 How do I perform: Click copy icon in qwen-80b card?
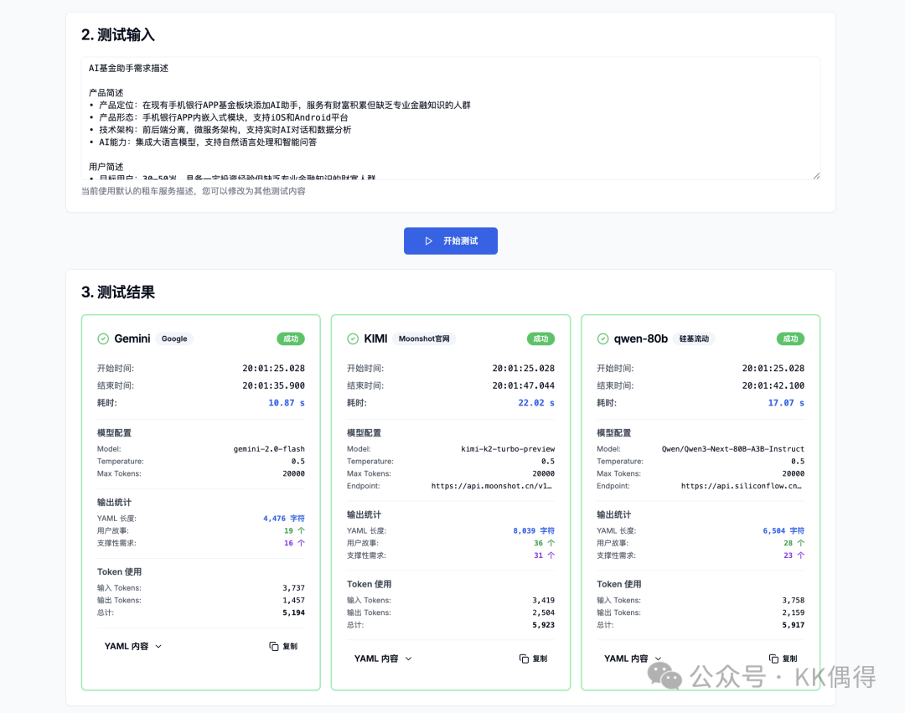click(774, 659)
